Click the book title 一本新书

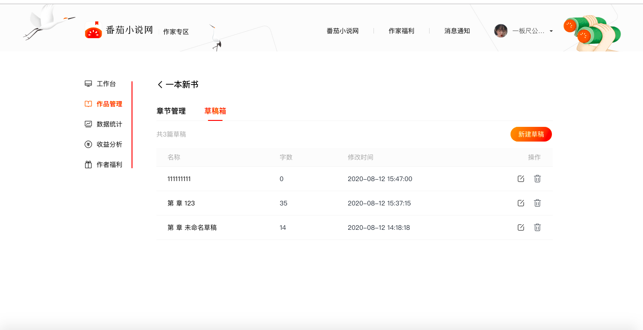tap(182, 85)
